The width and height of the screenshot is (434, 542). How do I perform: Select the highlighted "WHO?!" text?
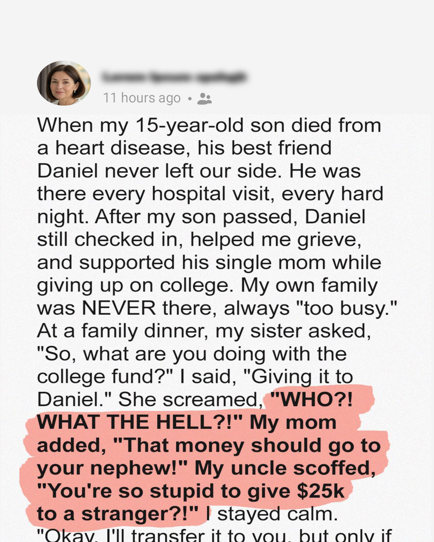coord(311,399)
